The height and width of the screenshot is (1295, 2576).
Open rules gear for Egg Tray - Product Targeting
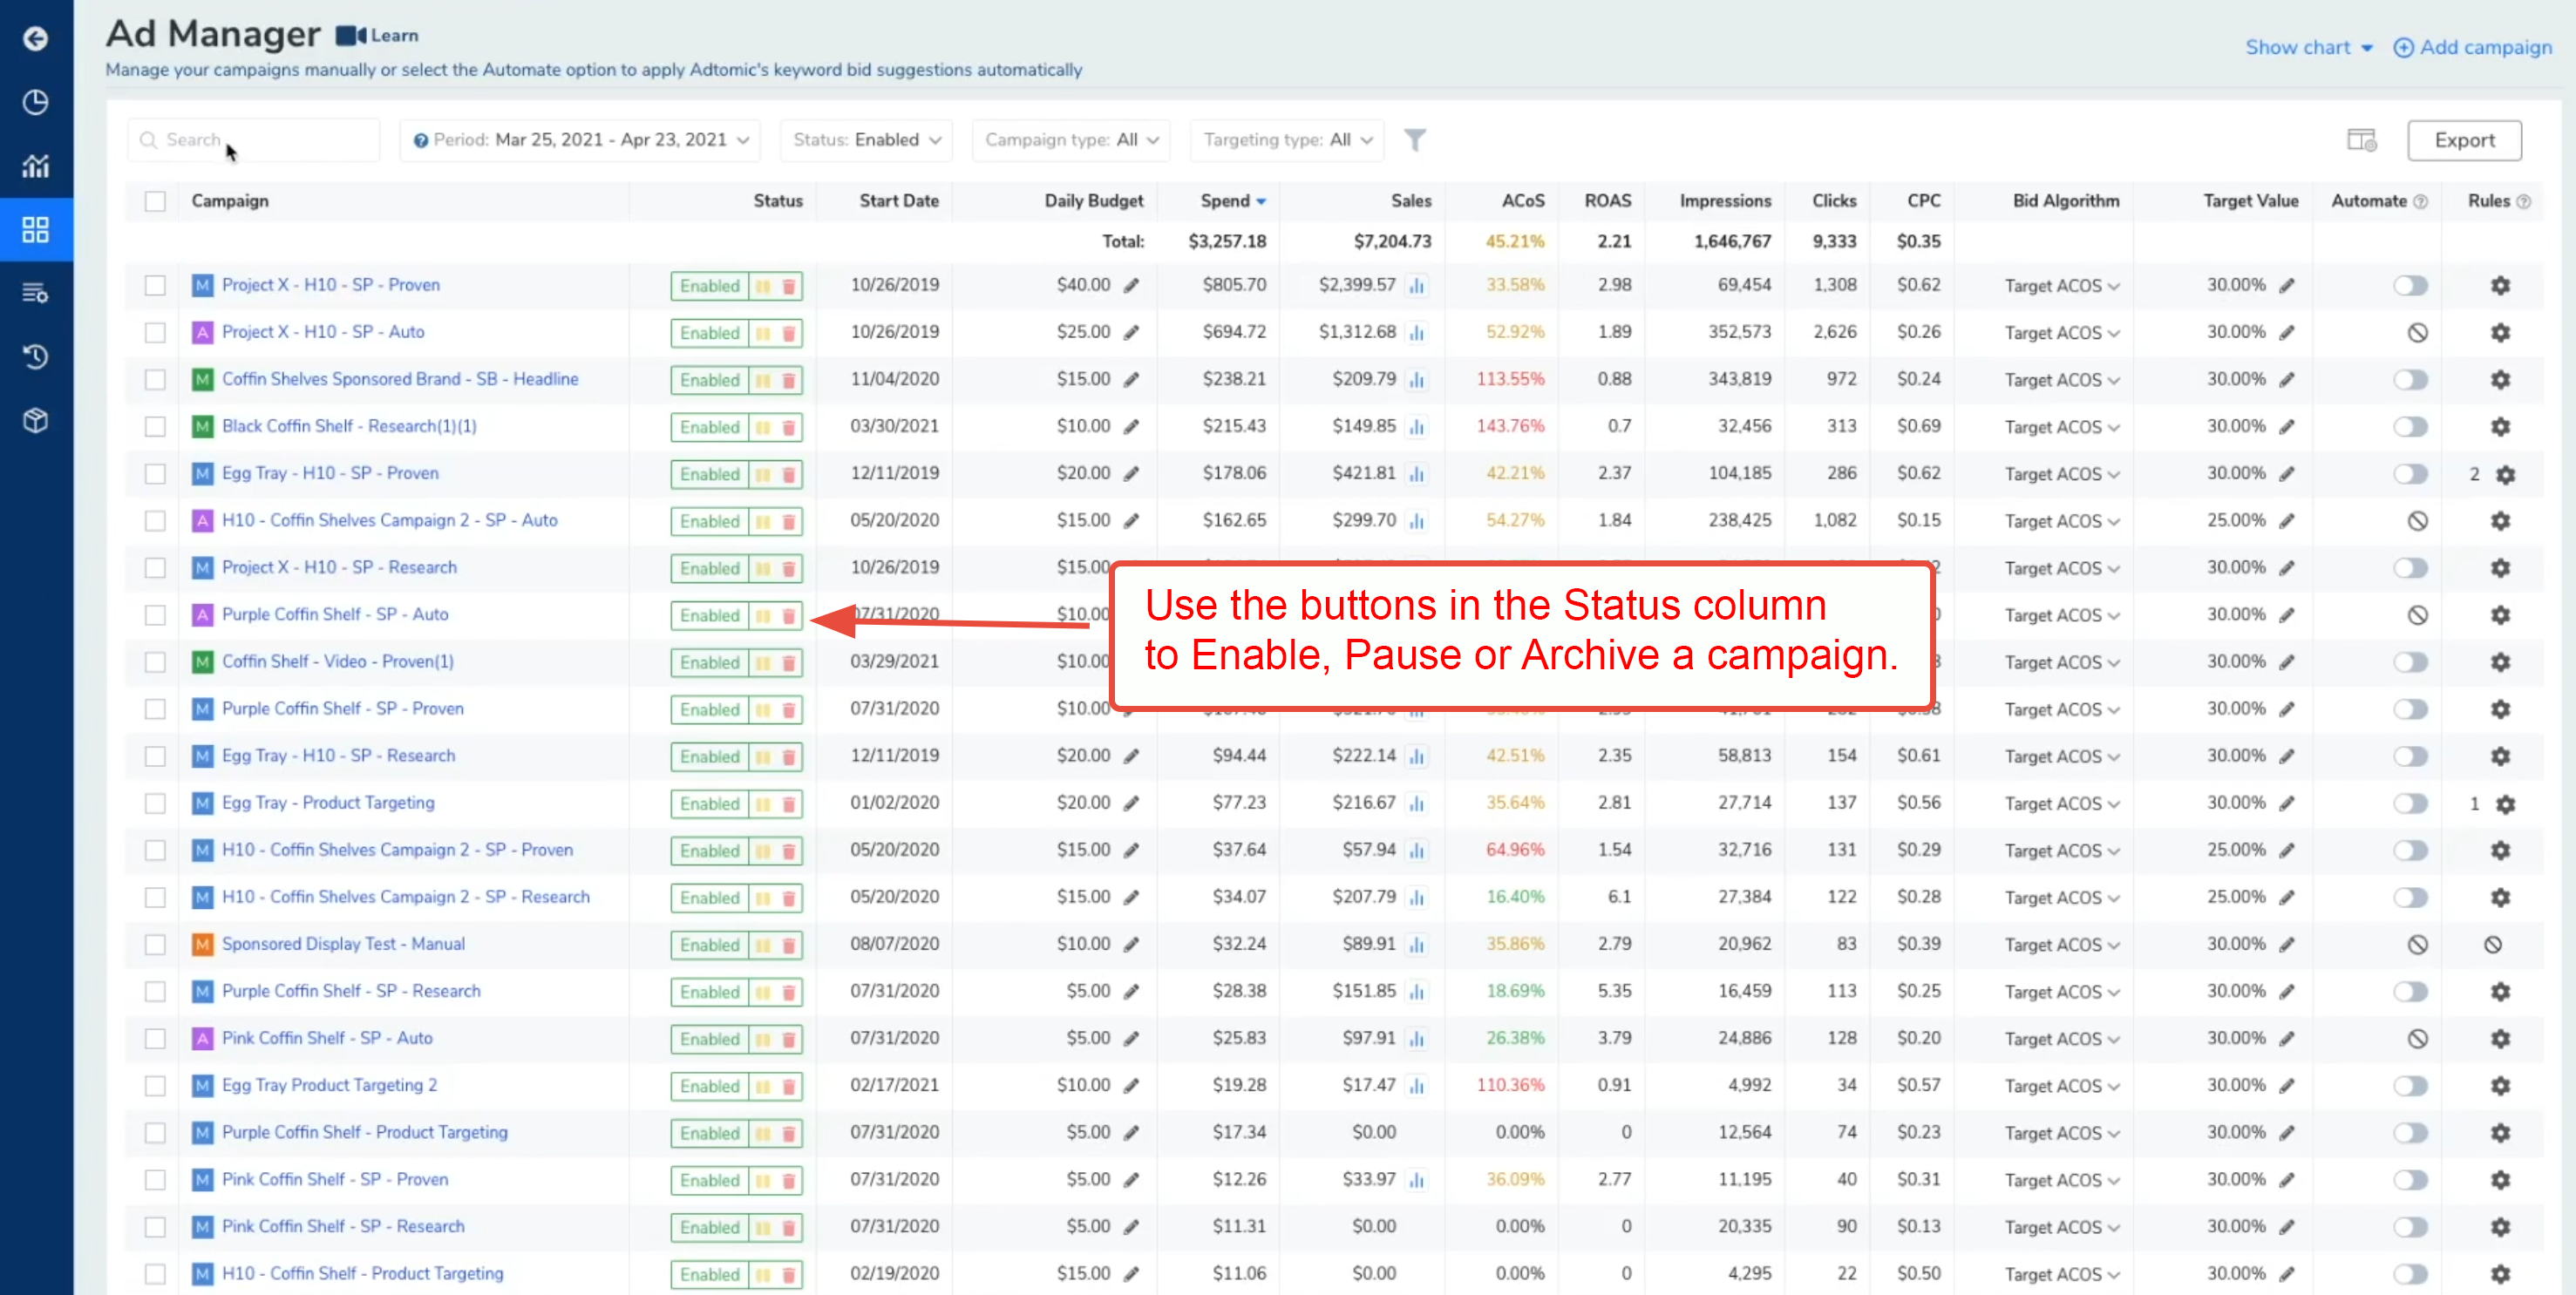(x=2505, y=804)
